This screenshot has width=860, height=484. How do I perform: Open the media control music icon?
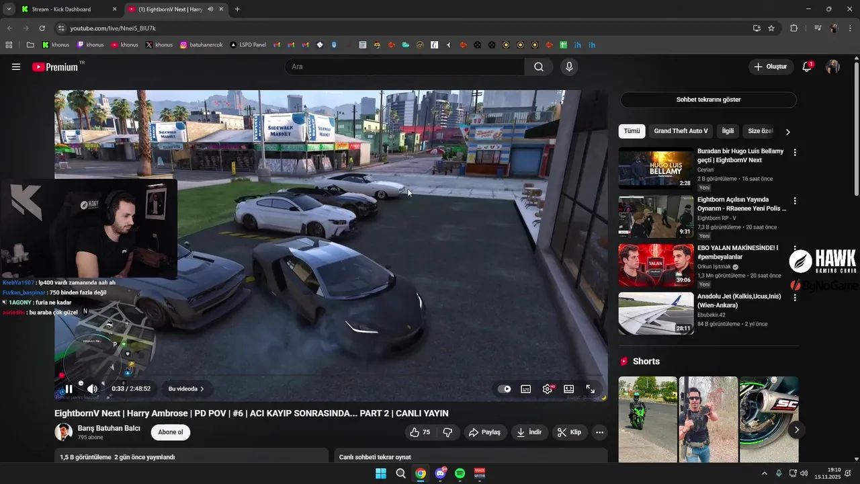click(x=818, y=28)
